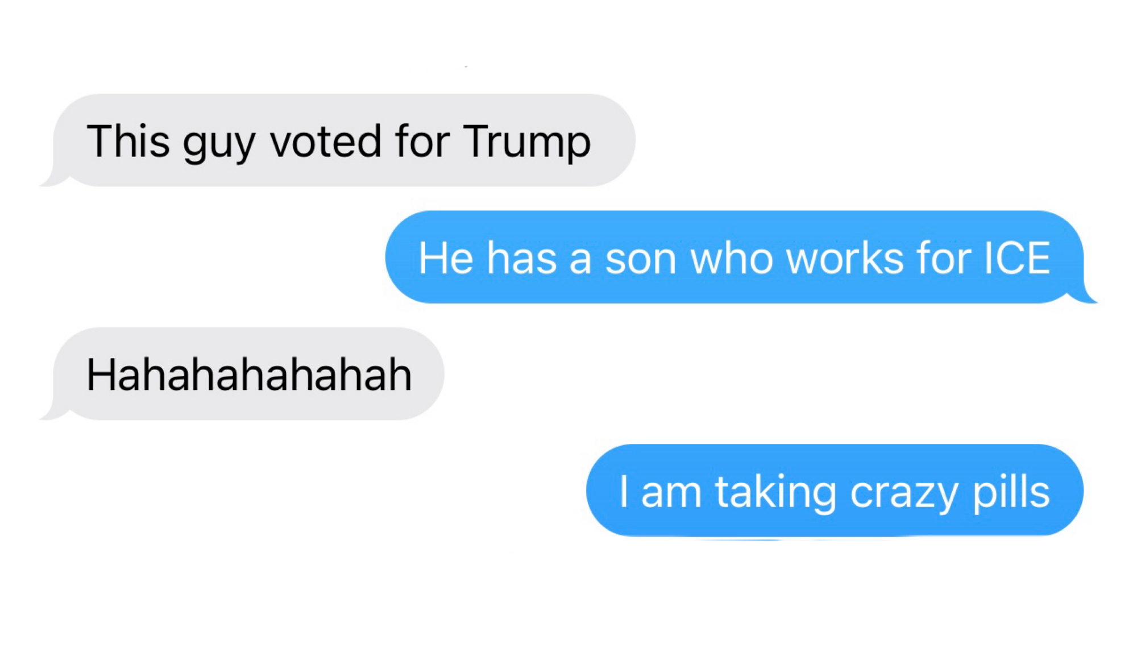Screen dimensions: 1137x652
Task: Click the word "pills" in last message
Action: point(1011,493)
